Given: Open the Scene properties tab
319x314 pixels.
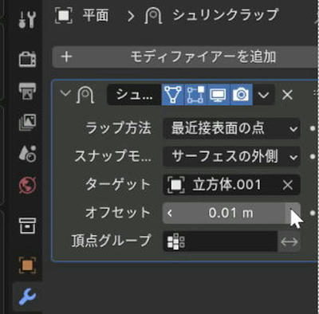Looking at the screenshot, I should [27, 154].
